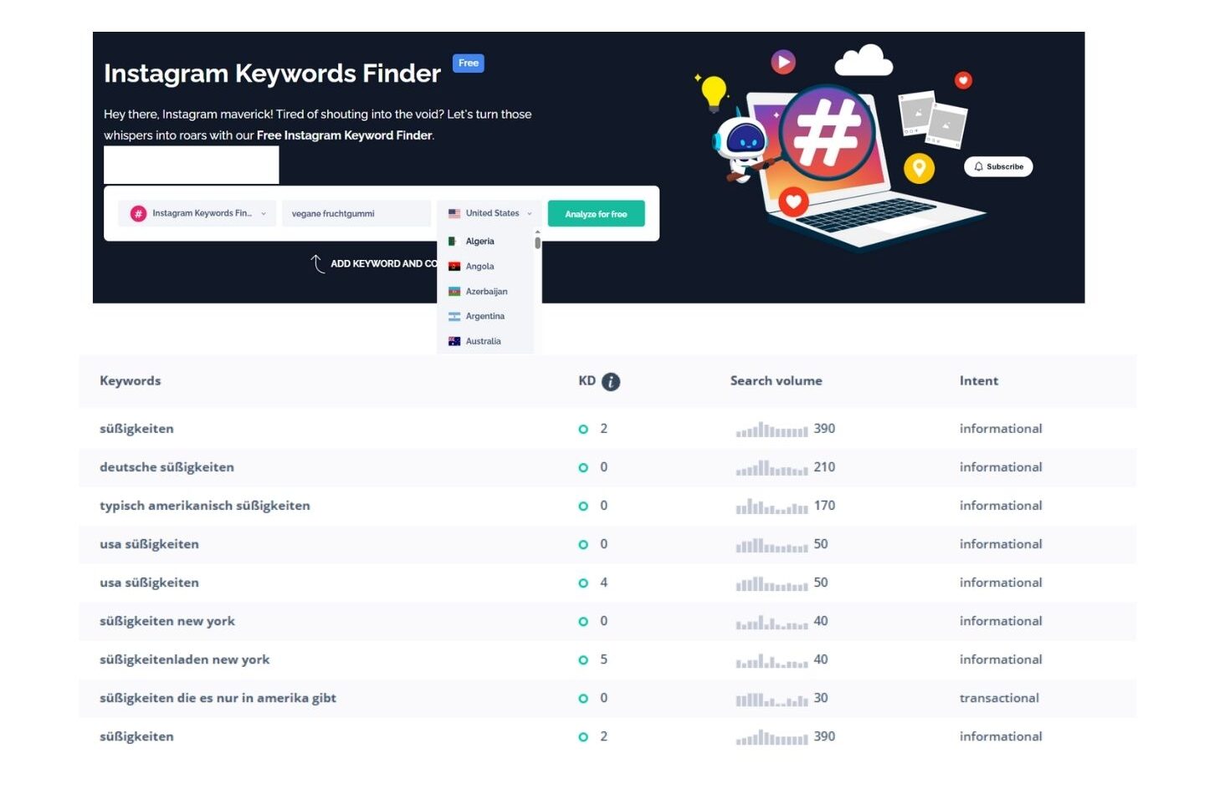Click the Azerbaijan flag icon
This screenshot has height=789, width=1230.
[454, 292]
